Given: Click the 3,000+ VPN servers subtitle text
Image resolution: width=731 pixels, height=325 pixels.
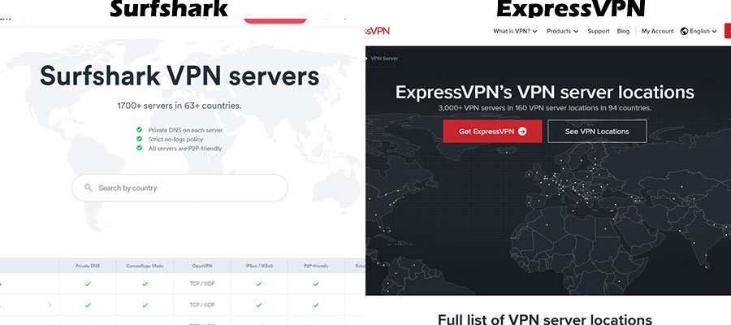Looking at the screenshot, I should point(544,108).
